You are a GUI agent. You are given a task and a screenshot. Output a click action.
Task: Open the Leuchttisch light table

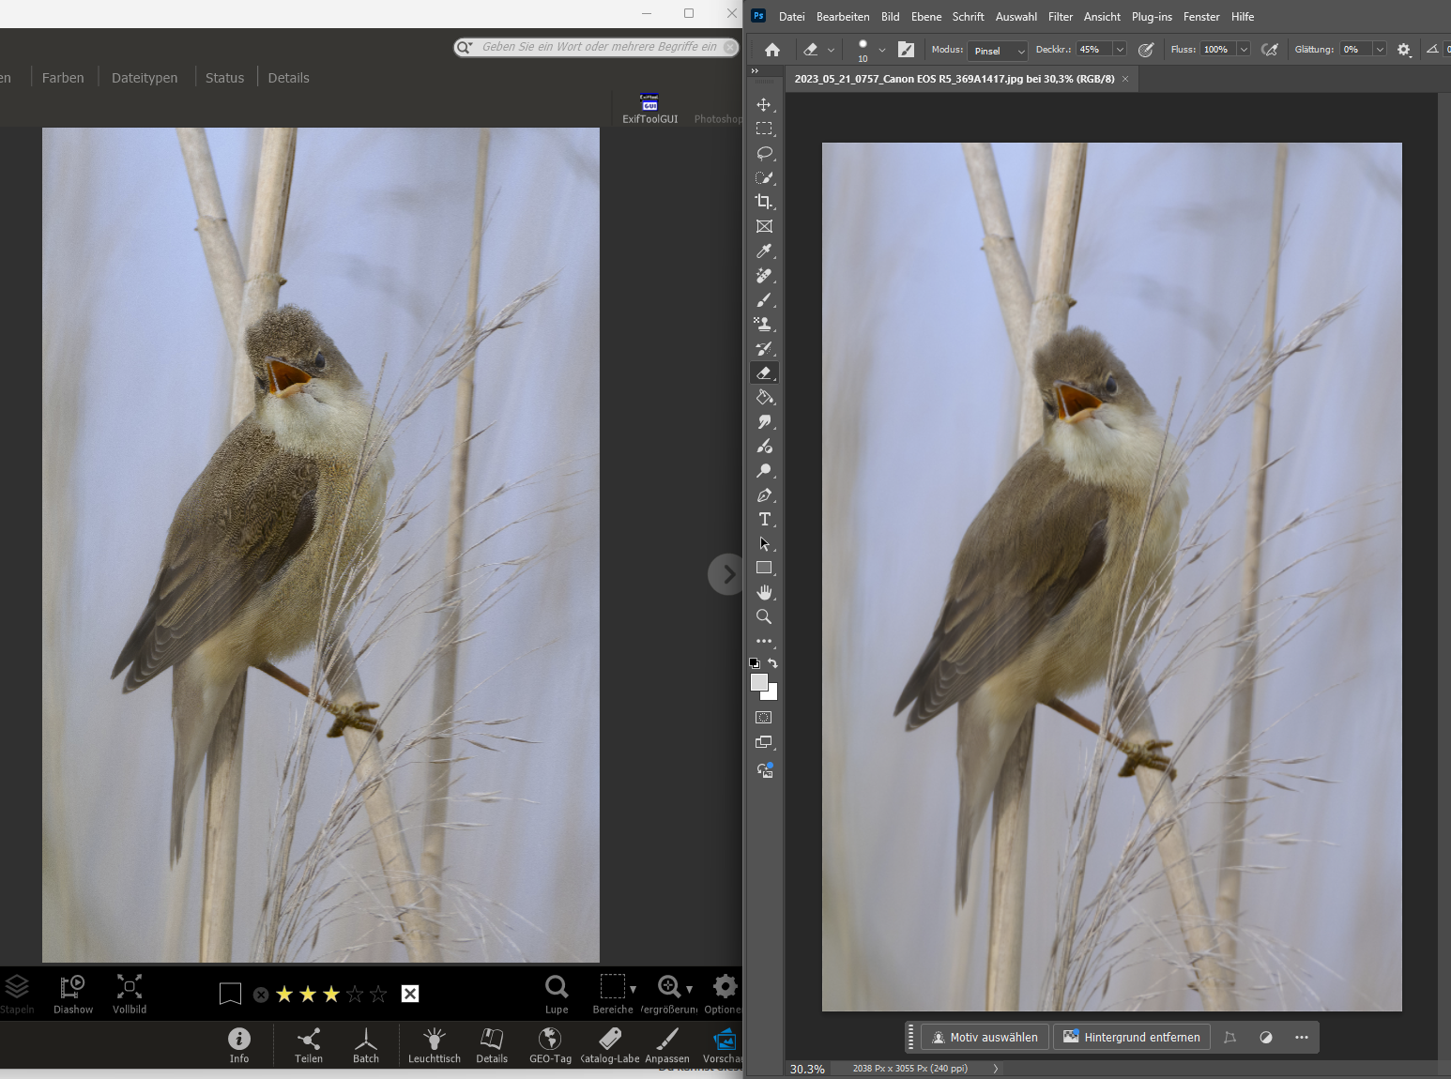point(435,1044)
